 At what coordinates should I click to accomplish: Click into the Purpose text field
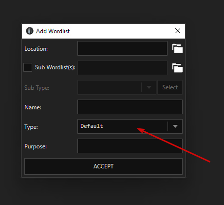(130, 146)
